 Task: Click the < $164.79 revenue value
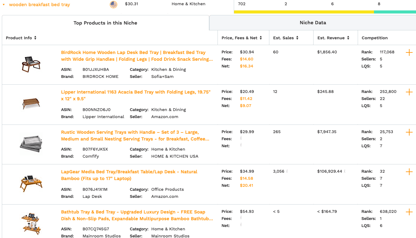pos(327,211)
